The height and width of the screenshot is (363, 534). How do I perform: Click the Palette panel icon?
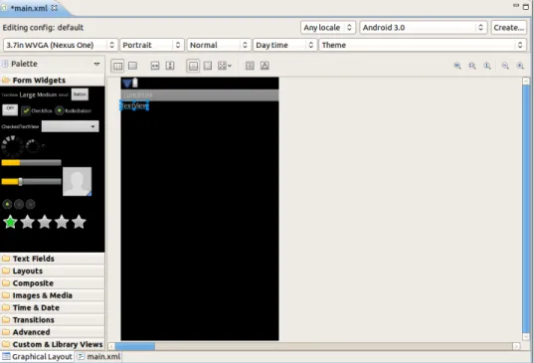[5, 64]
